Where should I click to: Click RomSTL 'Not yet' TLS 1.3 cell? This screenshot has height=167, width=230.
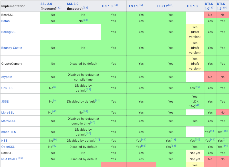[195, 153]
